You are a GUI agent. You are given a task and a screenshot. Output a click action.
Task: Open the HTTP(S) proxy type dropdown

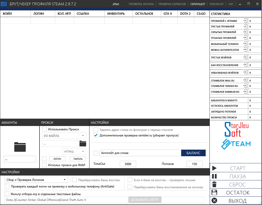click(74, 152)
